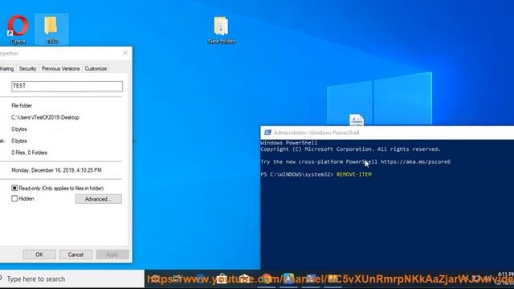Image resolution: width=514 pixels, height=289 pixels.
Task: Open Google Chrome from the taskbar
Action: coord(266,279)
